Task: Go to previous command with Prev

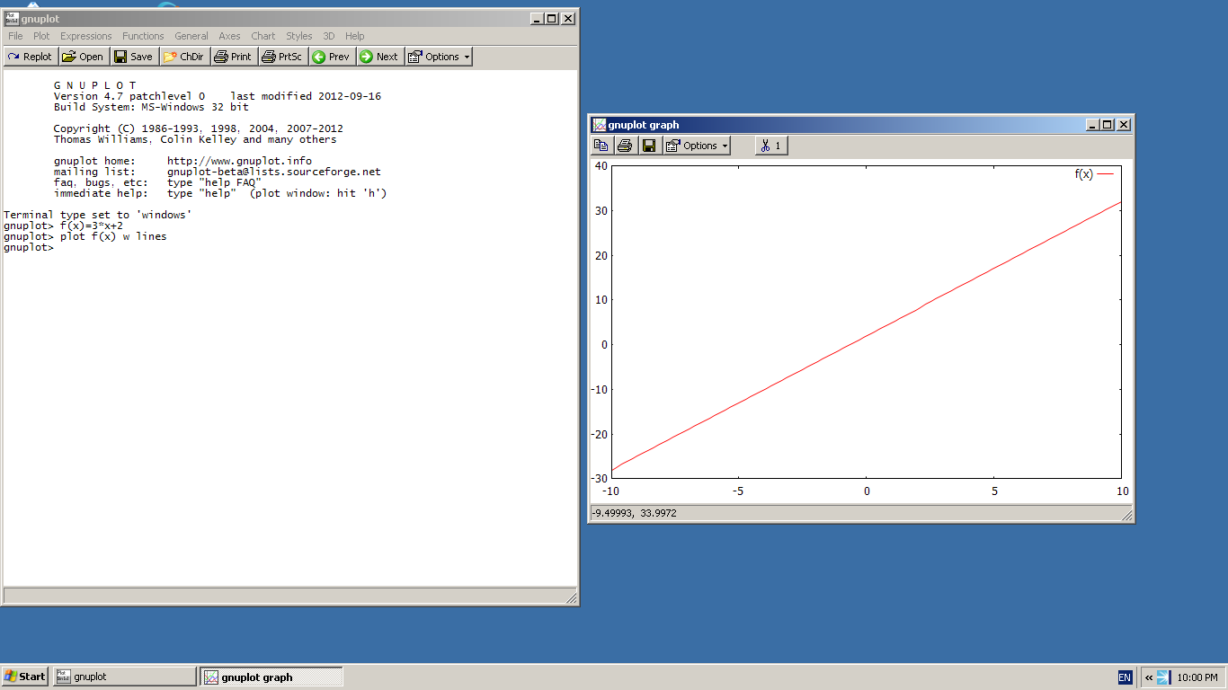Action: [332, 57]
